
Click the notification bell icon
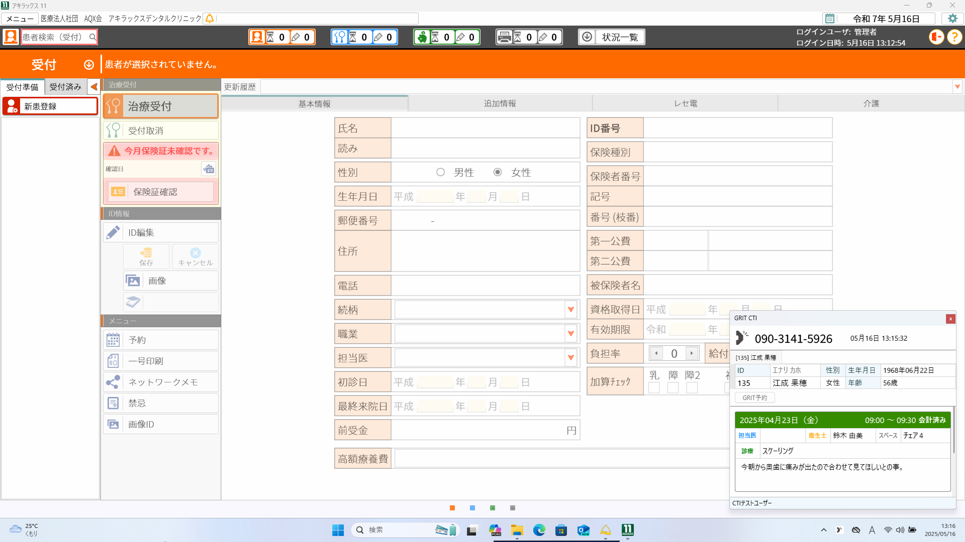point(210,19)
